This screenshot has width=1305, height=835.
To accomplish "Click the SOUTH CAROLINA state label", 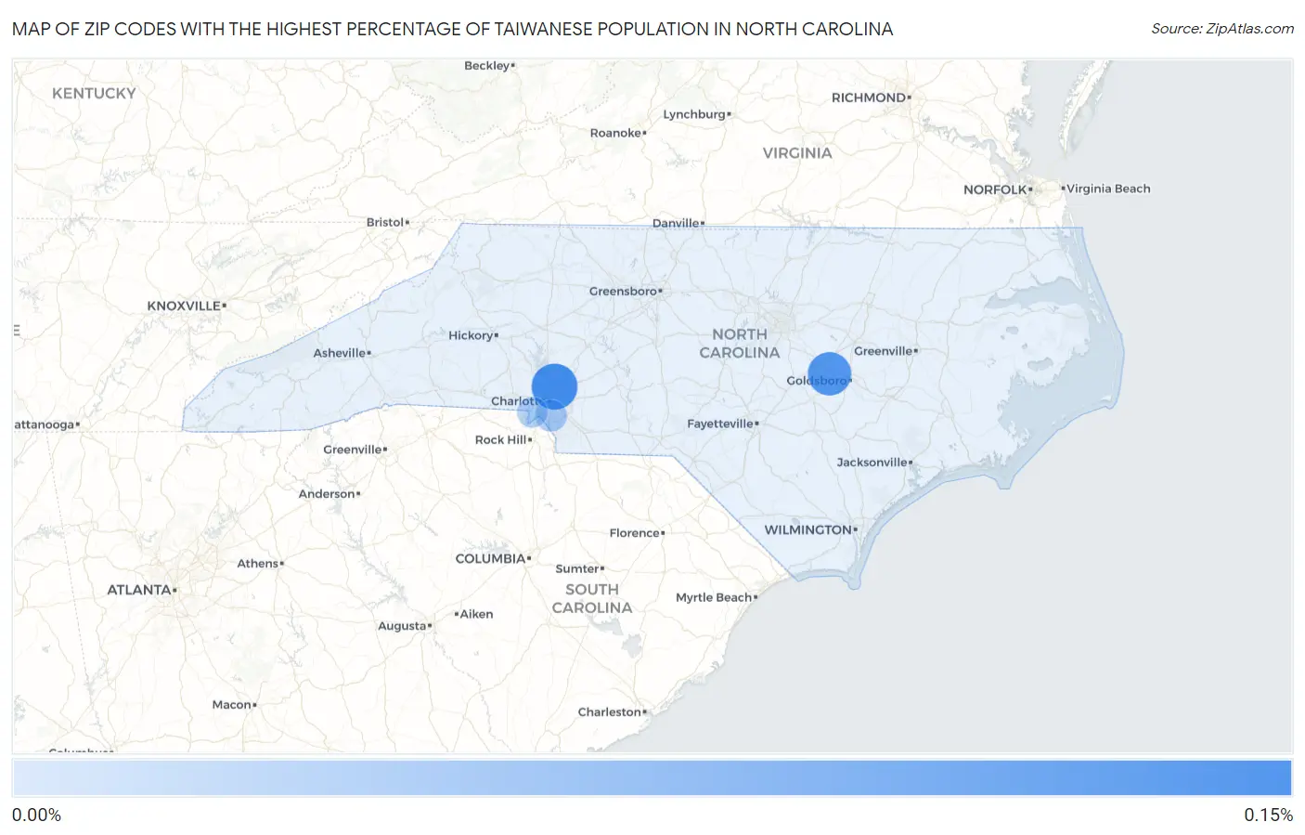I will point(592,598).
